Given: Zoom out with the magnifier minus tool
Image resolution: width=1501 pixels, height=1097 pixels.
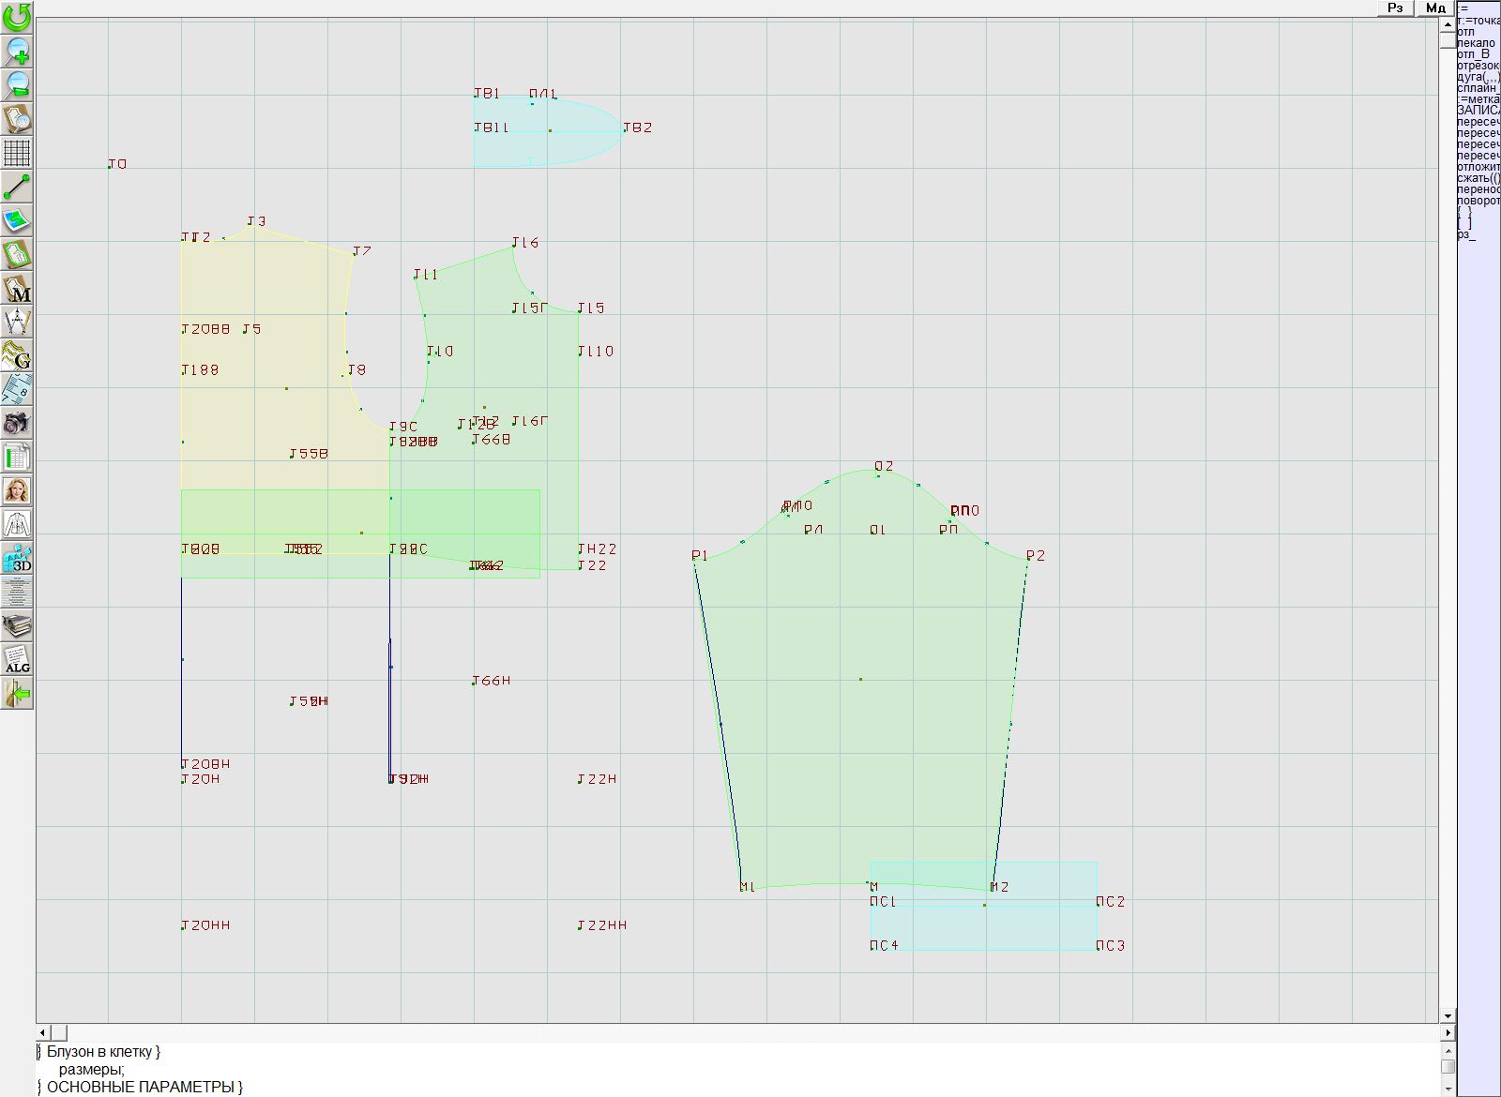Looking at the screenshot, I should (x=17, y=84).
